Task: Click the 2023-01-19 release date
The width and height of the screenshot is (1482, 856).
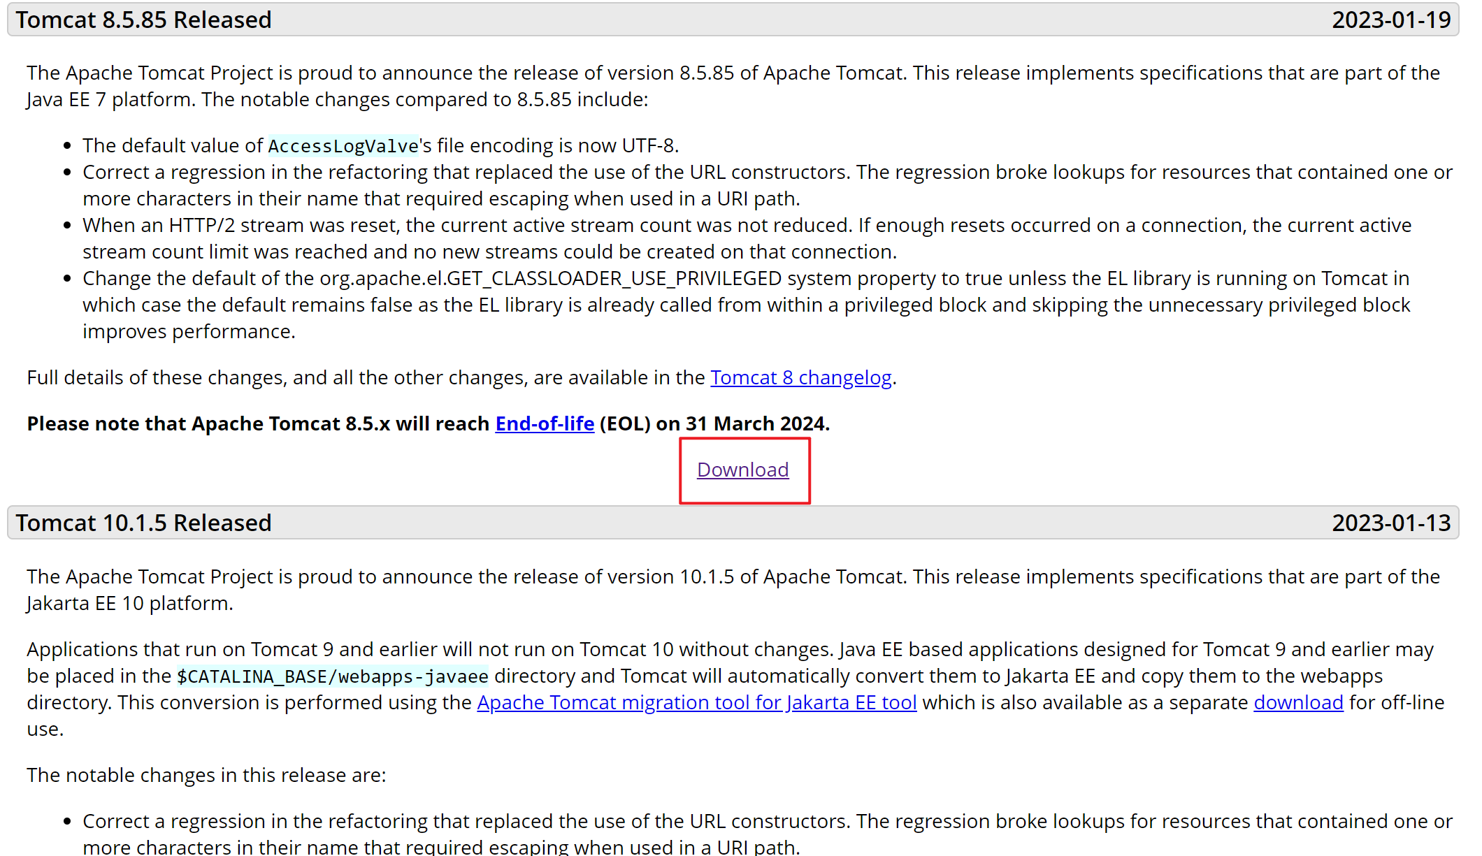Action: click(1391, 20)
